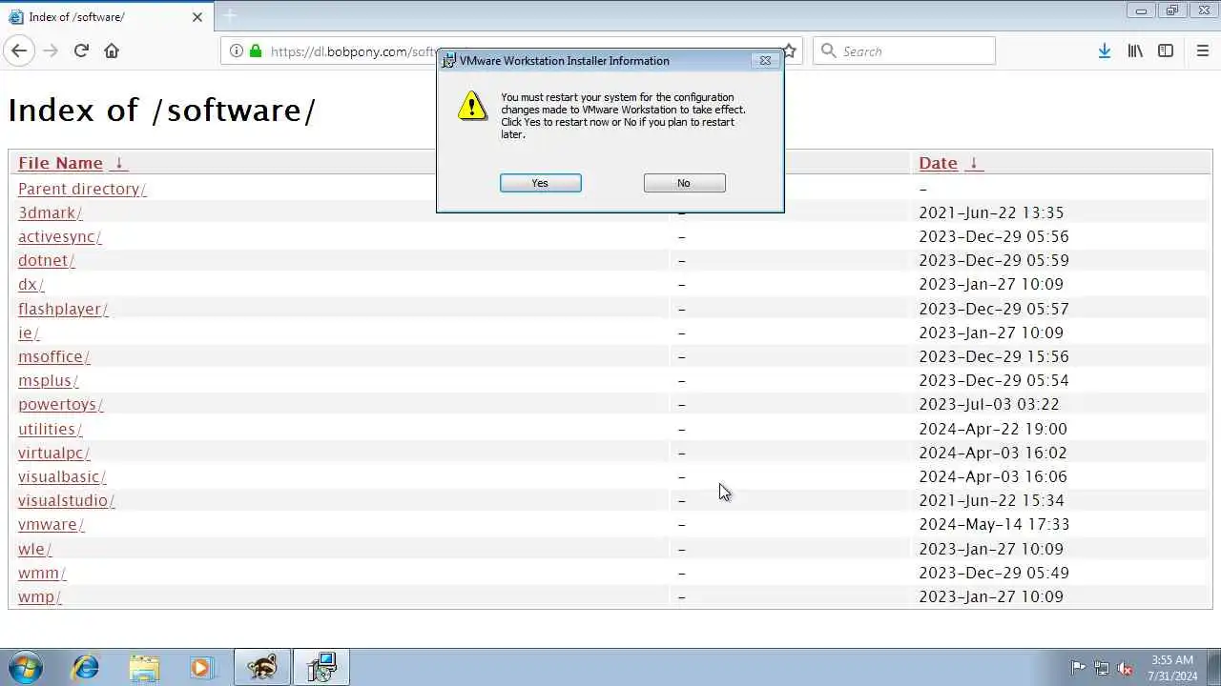Open the visualbasic folder link
1221x686 pixels.
[x=62, y=476]
